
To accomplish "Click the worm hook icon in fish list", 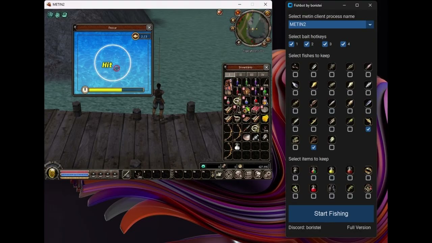I will (295, 67).
